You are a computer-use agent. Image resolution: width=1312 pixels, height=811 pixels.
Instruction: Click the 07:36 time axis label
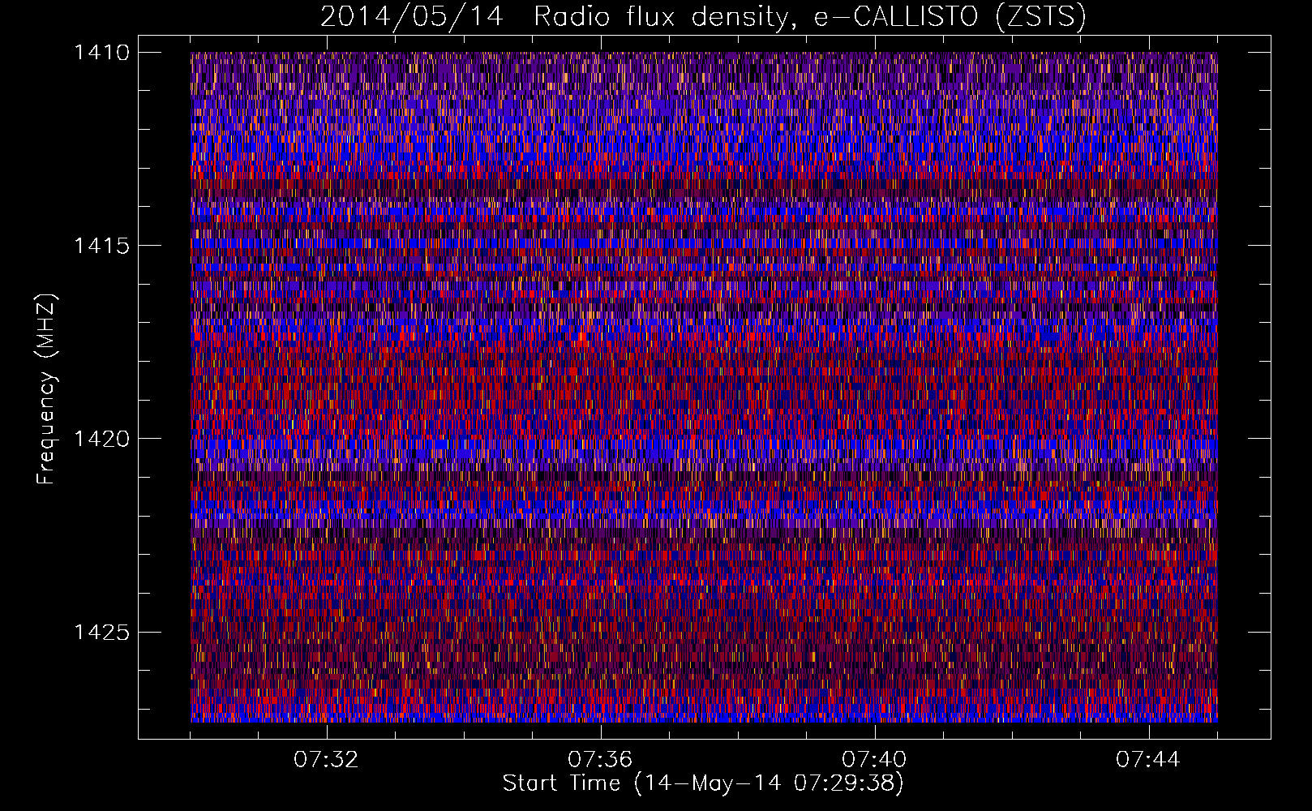tap(600, 760)
